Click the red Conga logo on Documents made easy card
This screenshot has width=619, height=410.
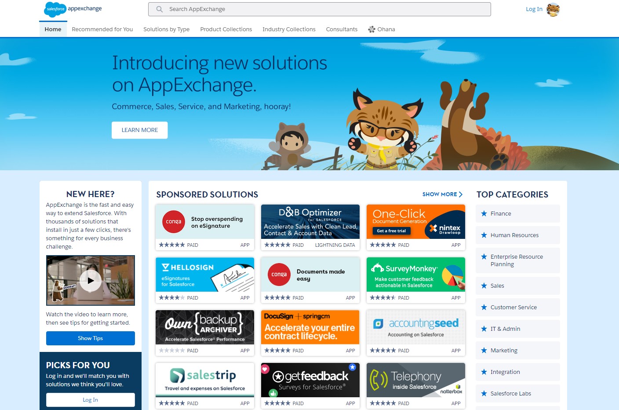[279, 275]
